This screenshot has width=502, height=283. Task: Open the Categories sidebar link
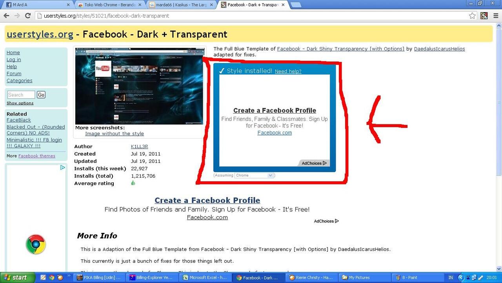[20, 81]
